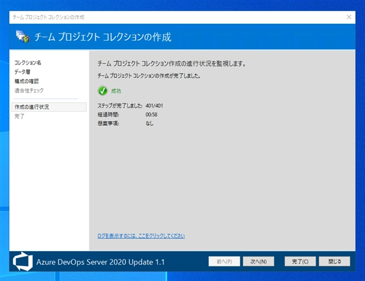
Task: Click the 次へ(N) button
Action: (x=259, y=262)
